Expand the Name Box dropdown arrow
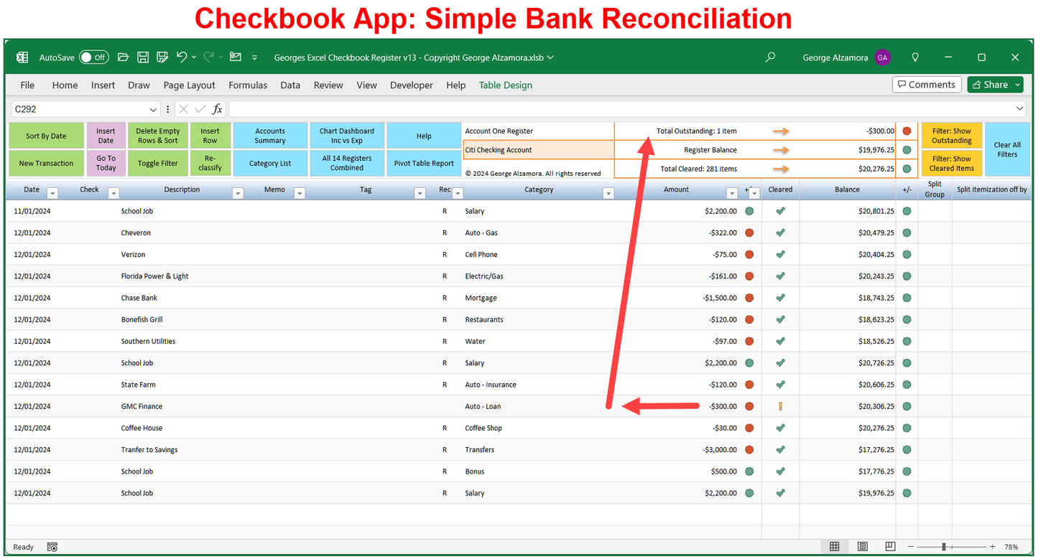The height and width of the screenshot is (559, 1038). tap(153, 109)
